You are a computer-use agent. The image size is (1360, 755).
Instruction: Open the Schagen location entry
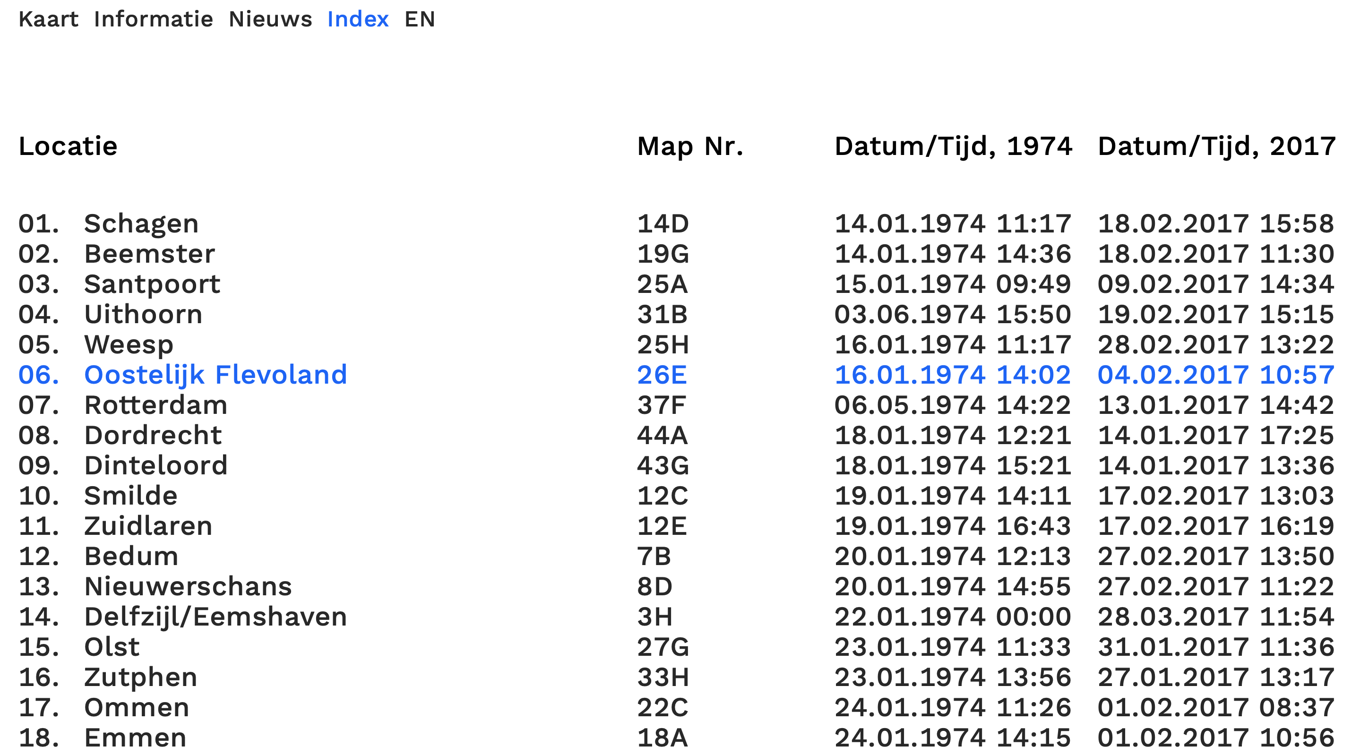[x=141, y=224]
